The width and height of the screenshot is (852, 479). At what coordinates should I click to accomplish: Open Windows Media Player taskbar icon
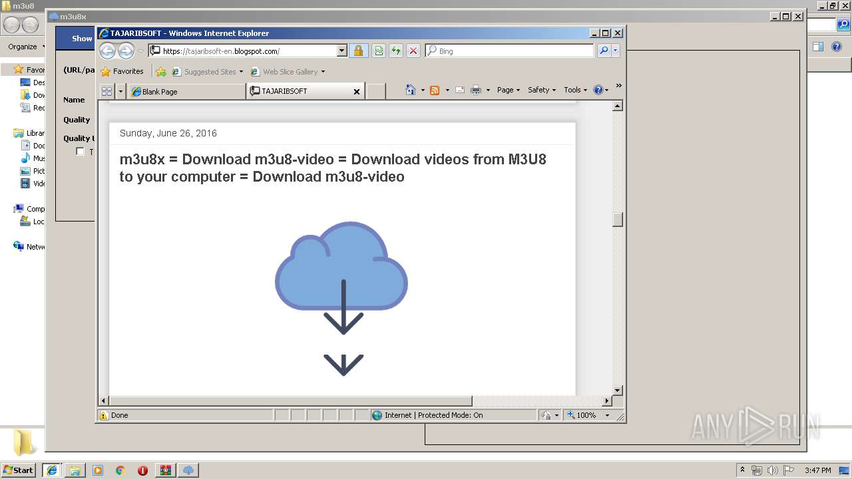click(98, 470)
